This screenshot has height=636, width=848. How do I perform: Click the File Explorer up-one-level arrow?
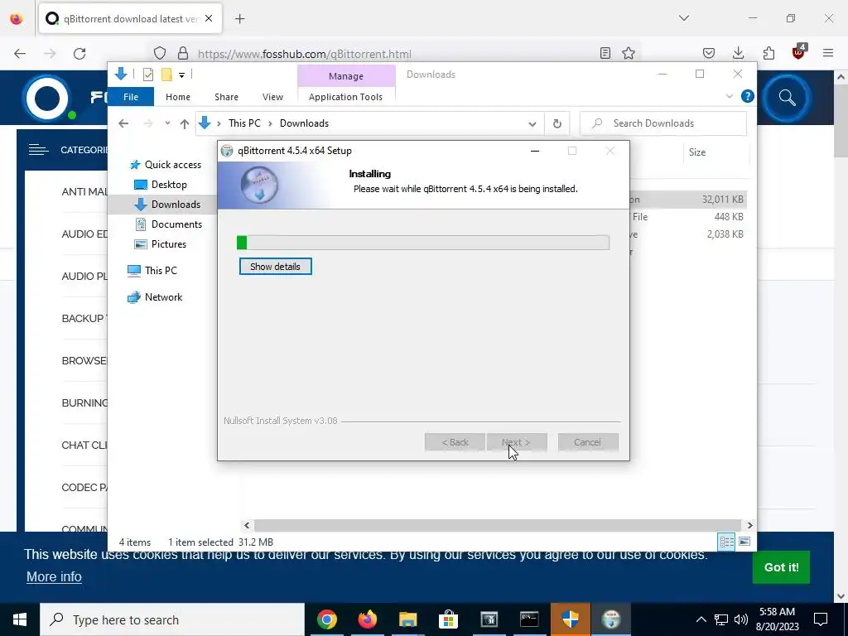(x=185, y=124)
